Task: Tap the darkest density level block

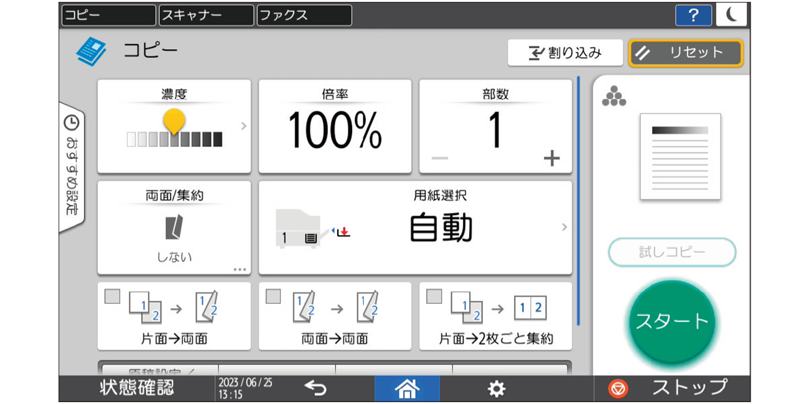Action: [217, 139]
